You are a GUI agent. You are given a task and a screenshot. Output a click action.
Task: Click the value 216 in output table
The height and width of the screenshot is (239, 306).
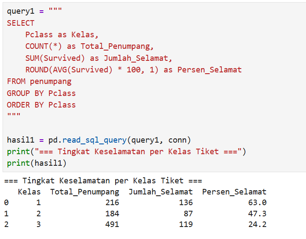click(112, 203)
